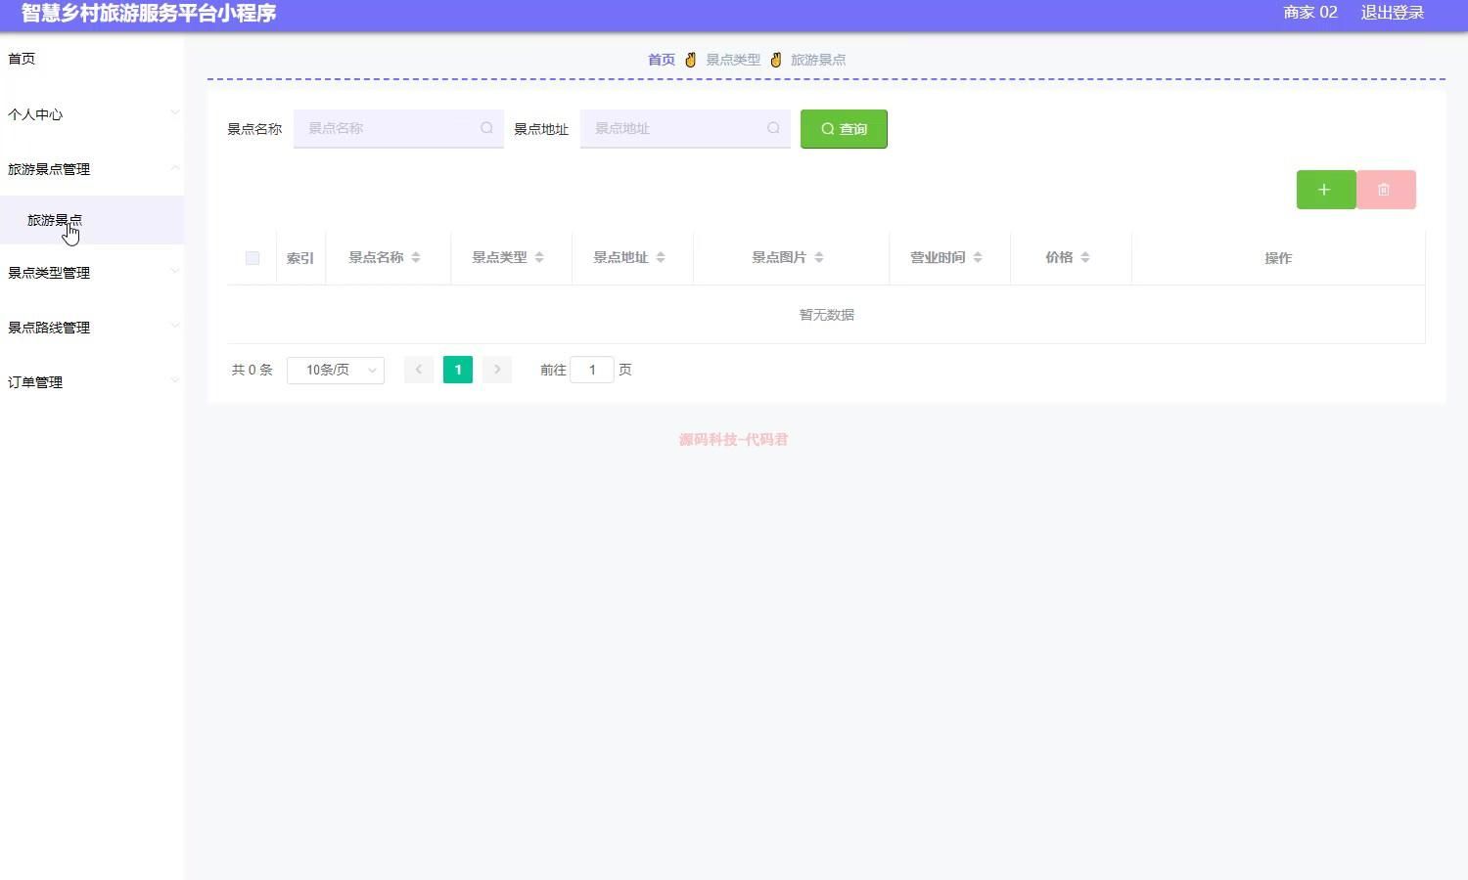Viewport: 1468px width, 880px height.
Task: Expand 订单管理 menu
Action: pyautogui.click(x=92, y=382)
